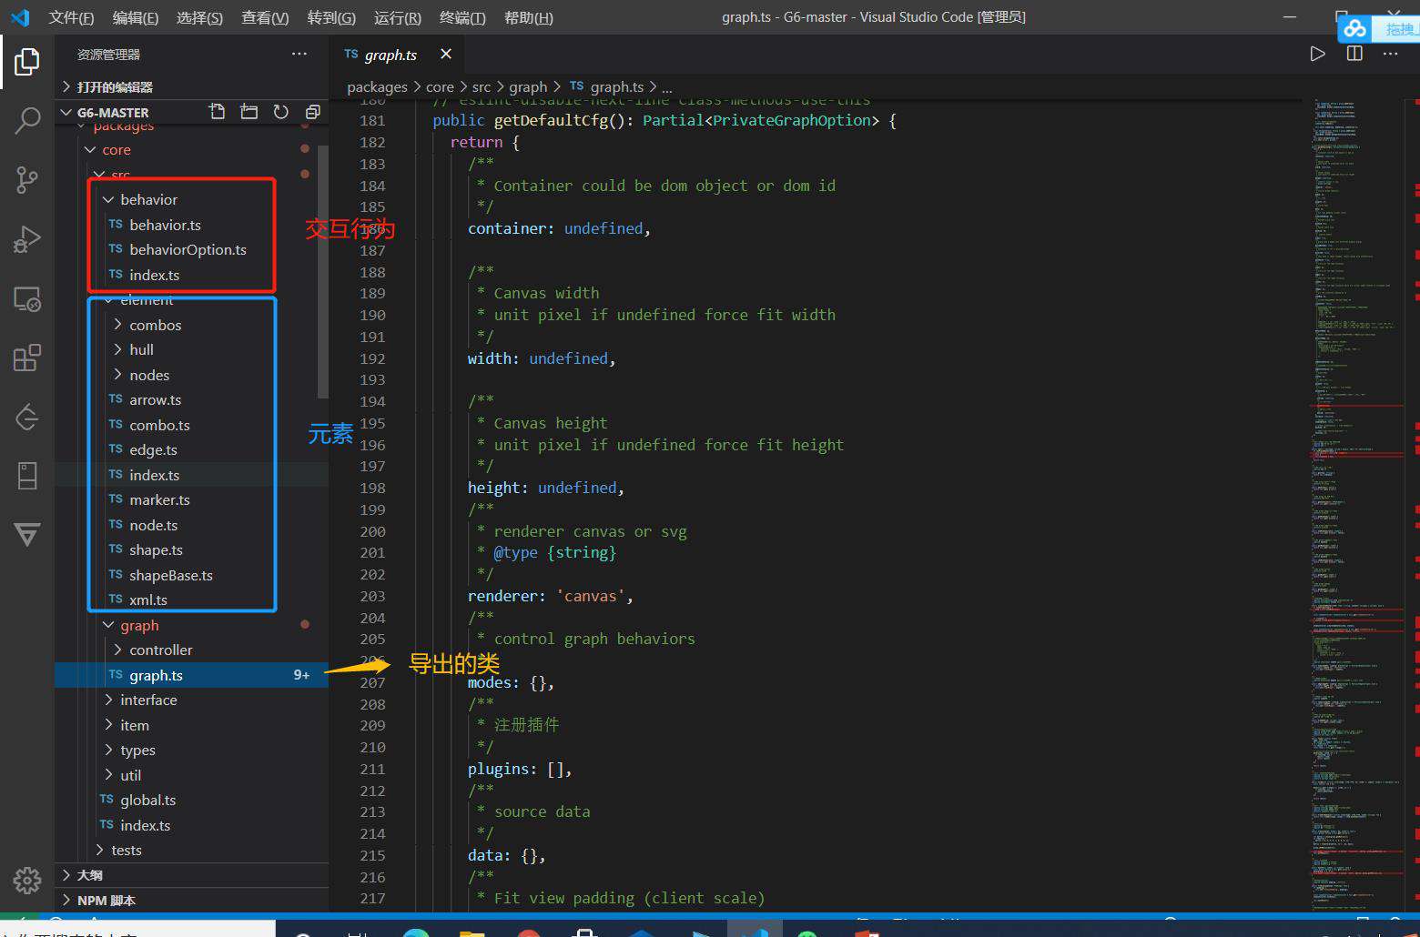Open 转到(G) menu
Viewport: 1420px width, 937px height.
click(331, 17)
